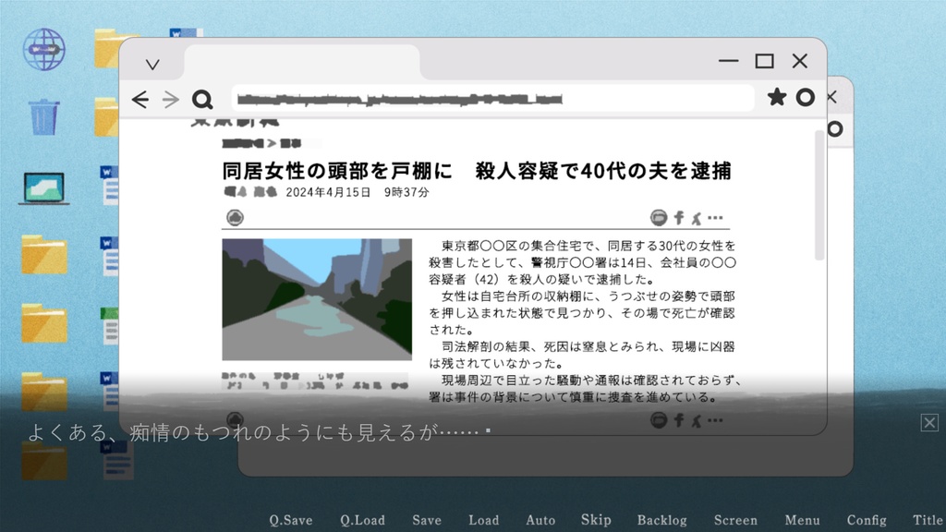Click the search magnifier icon in the browser bar

pyautogui.click(x=202, y=99)
